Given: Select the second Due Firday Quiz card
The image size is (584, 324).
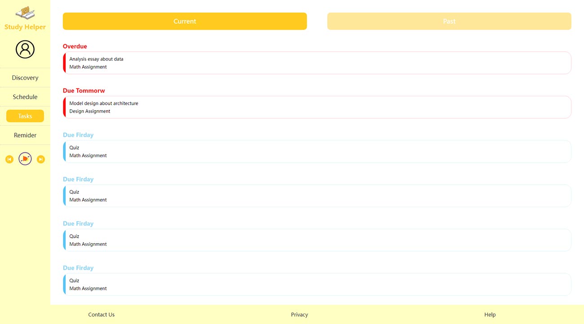Looking at the screenshot, I should 317,196.
